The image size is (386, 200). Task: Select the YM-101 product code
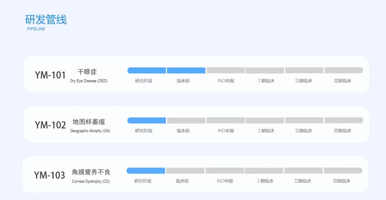pyautogui.click(x=50, y=75)
